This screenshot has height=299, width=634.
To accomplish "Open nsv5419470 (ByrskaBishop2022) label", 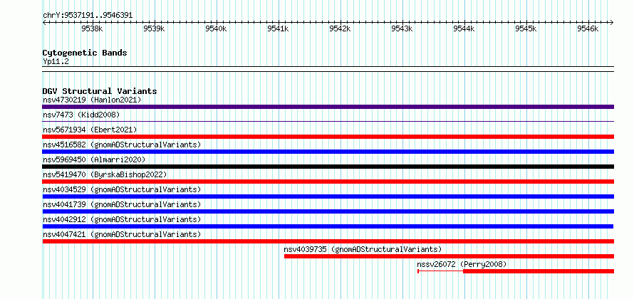I will point(105,174).
